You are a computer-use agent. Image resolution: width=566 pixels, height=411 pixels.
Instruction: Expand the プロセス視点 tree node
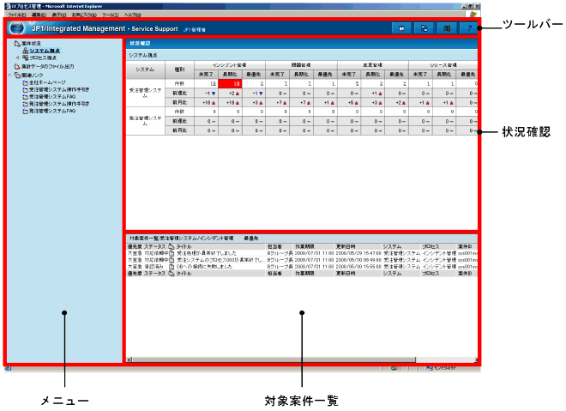tap(18, 57)
